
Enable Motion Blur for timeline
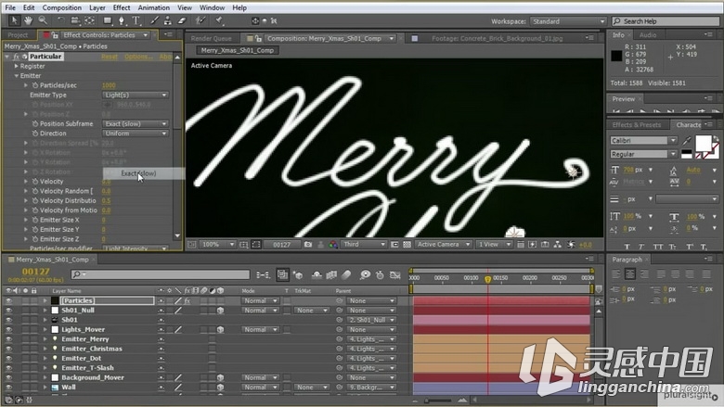coord(346,274)
